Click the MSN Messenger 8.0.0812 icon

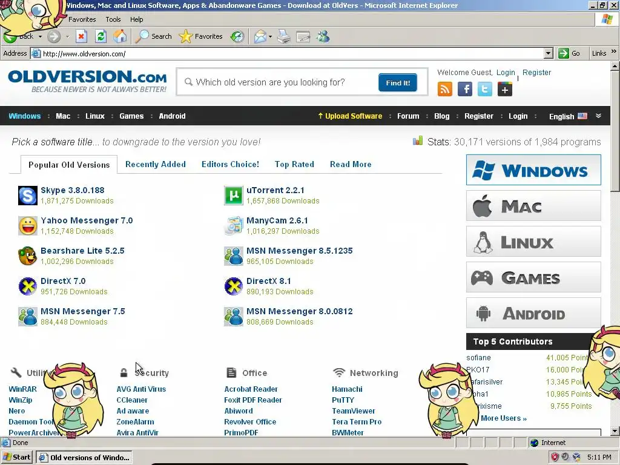(x=234, y=317)
